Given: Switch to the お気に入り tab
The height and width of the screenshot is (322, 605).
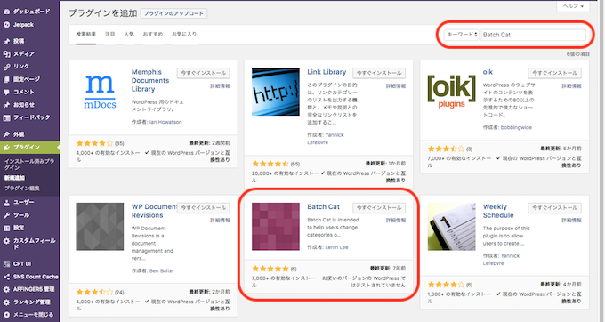Looking at the screenshot, I should coord(184,34).
